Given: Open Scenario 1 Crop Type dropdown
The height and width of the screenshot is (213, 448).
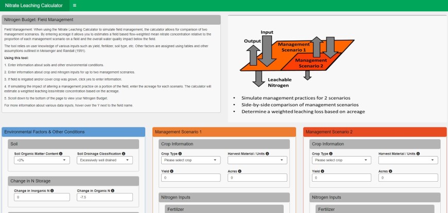Looking at the screenshot, I should click(x=191, y=160).
